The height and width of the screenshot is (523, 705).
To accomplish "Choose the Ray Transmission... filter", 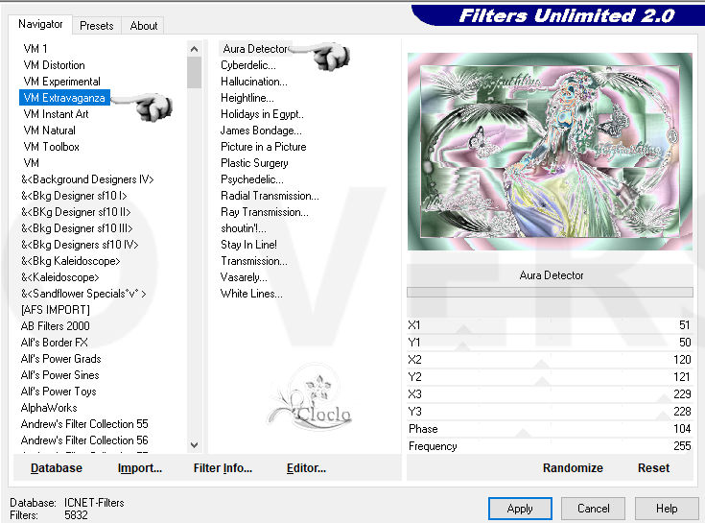I will (x=265, y=212).
